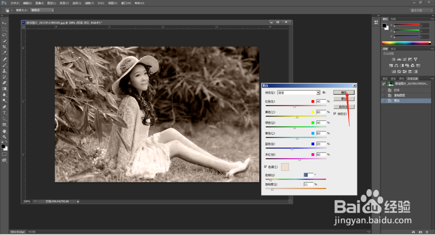Viewport: 435px width, 235px height.
Task: Select the Zoom magnifier tool
Action: (x=4, y=137)
